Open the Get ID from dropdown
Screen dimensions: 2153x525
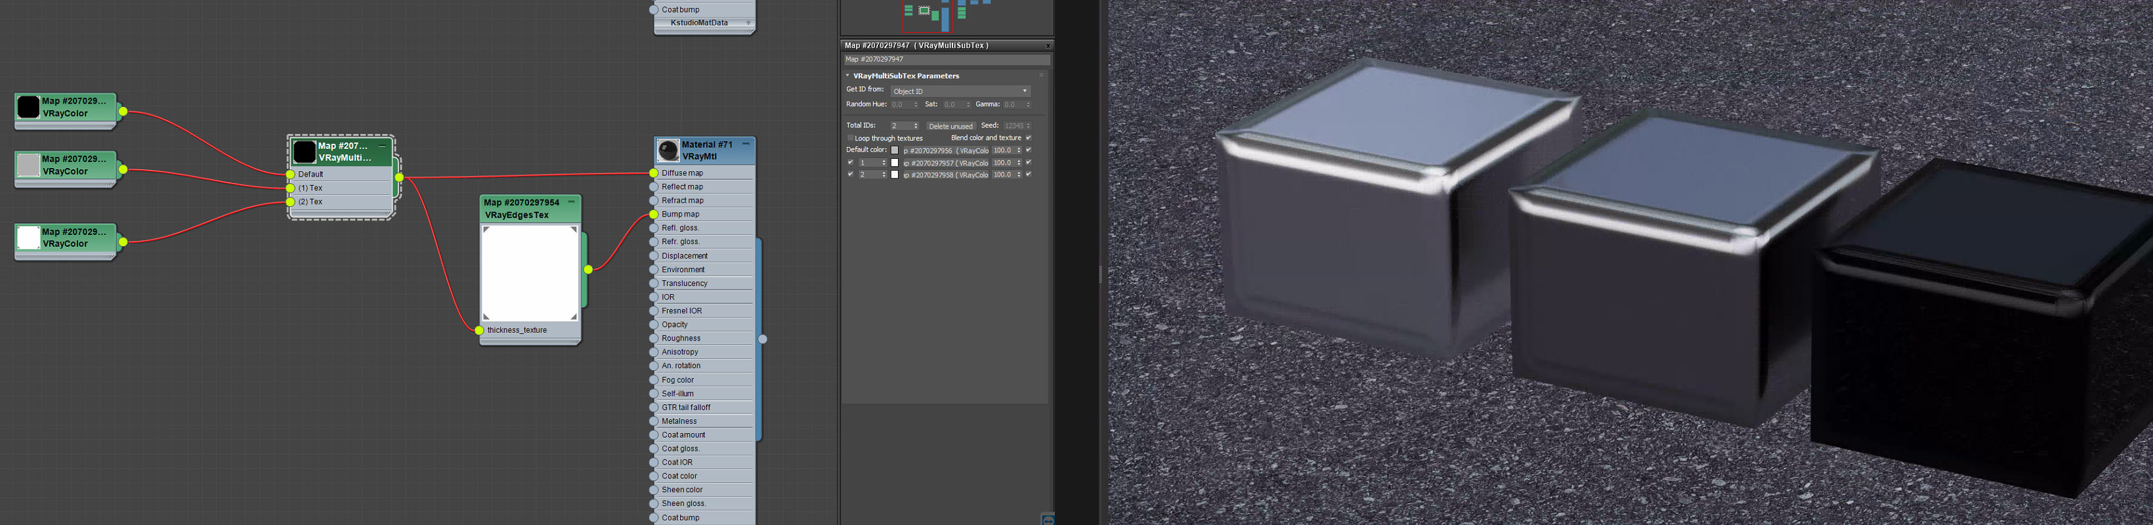tap(960, 91)
